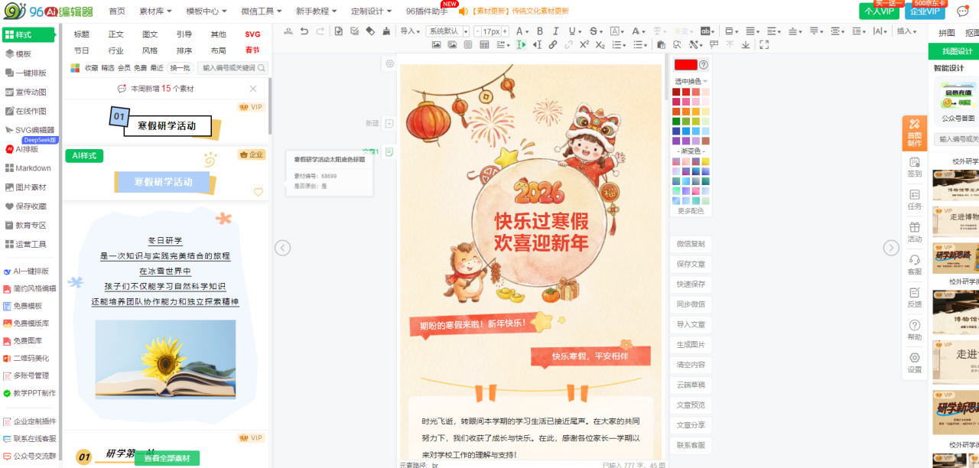Toggle italic text formatting
Image resolution: width=979 pixels, height=468 pixels.
click(555, 31)
